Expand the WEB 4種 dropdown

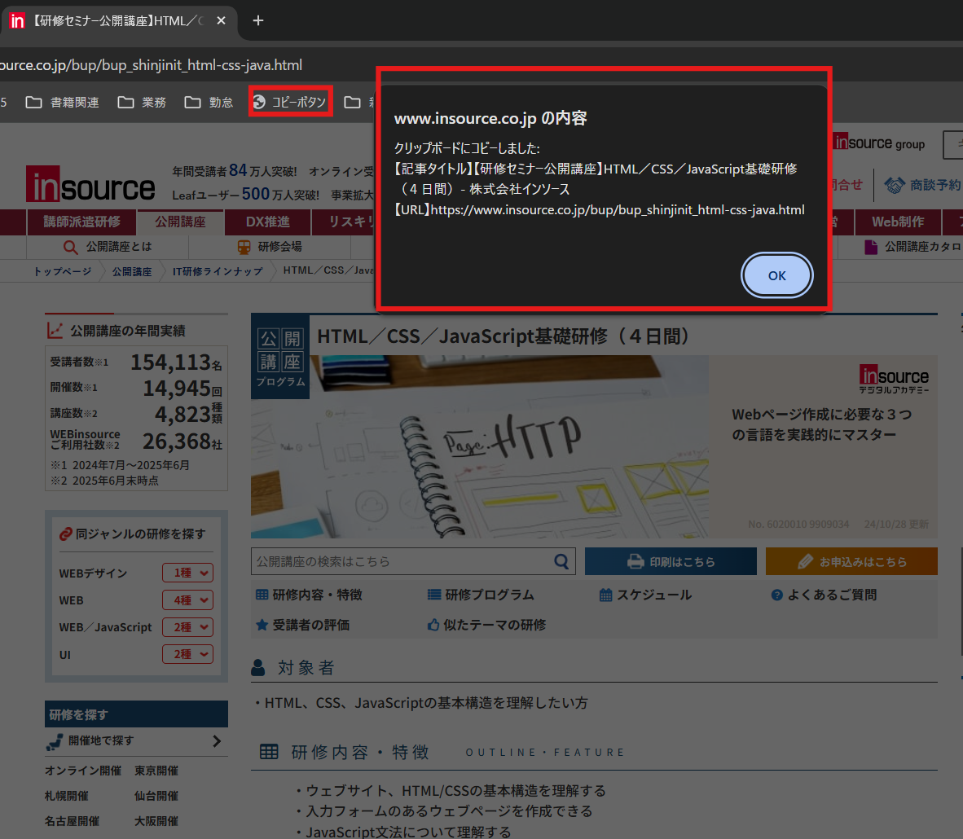(x=187, y=600)
